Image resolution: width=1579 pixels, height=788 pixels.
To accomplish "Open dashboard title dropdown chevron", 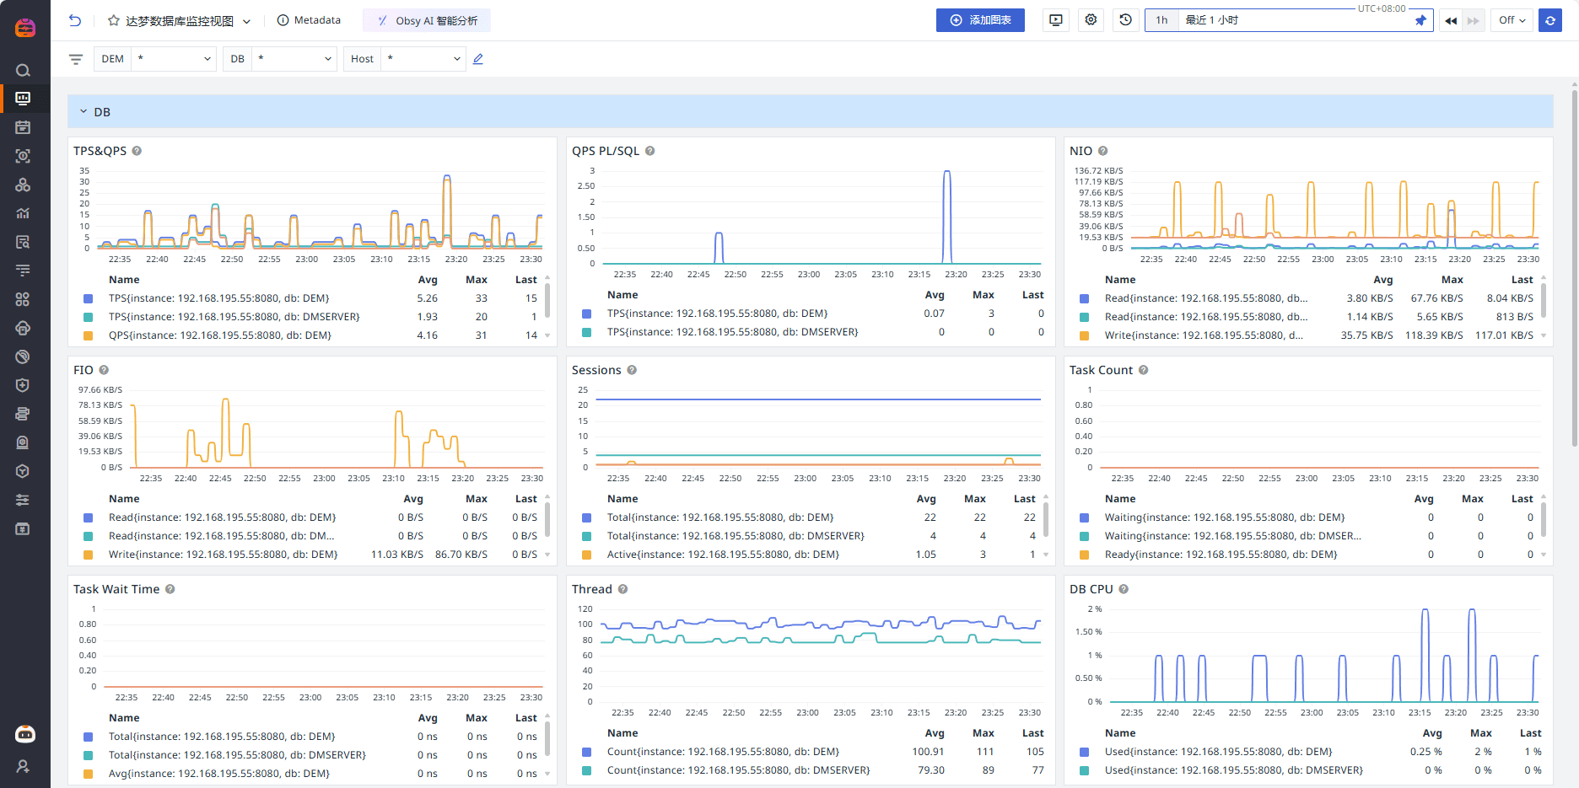I will tap(246, 21).
